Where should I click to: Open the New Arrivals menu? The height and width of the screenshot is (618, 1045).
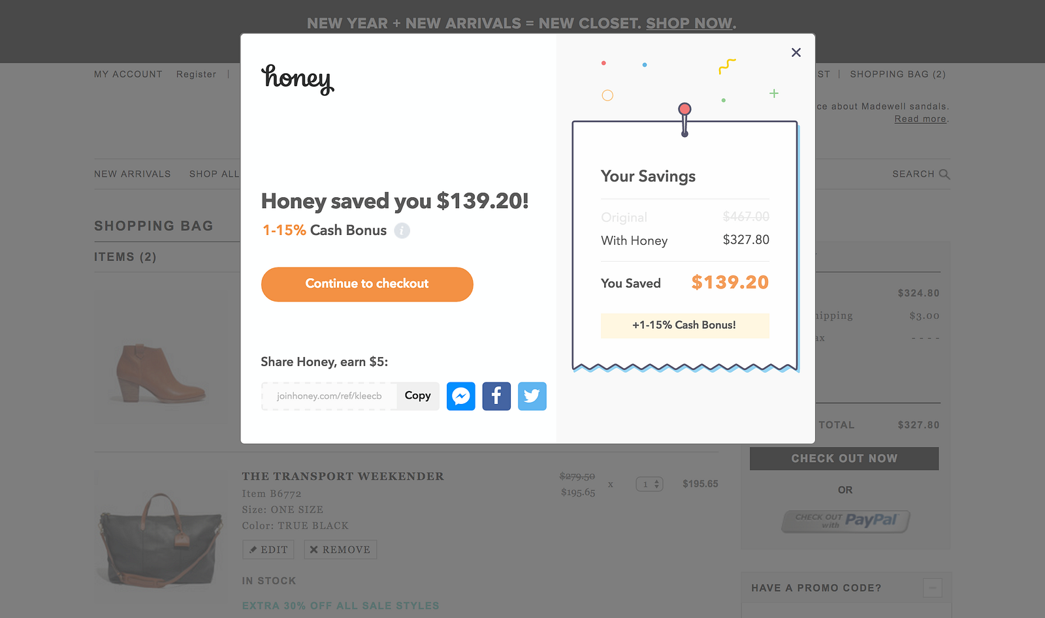133,174
